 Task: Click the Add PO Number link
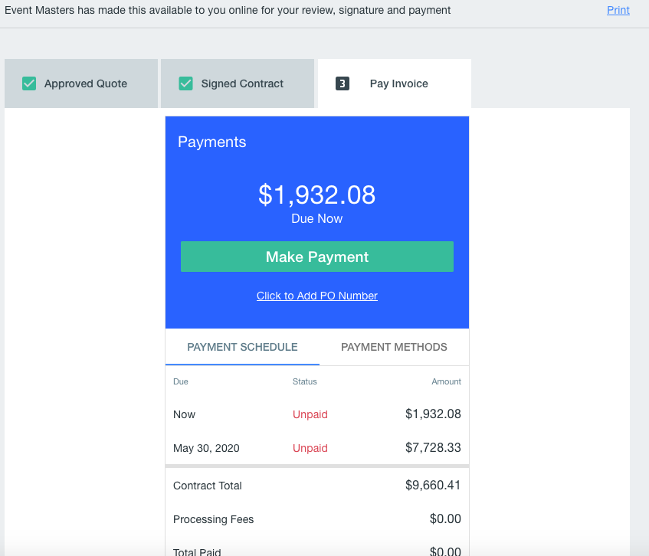pyautogui.click(x=317, y=296)
